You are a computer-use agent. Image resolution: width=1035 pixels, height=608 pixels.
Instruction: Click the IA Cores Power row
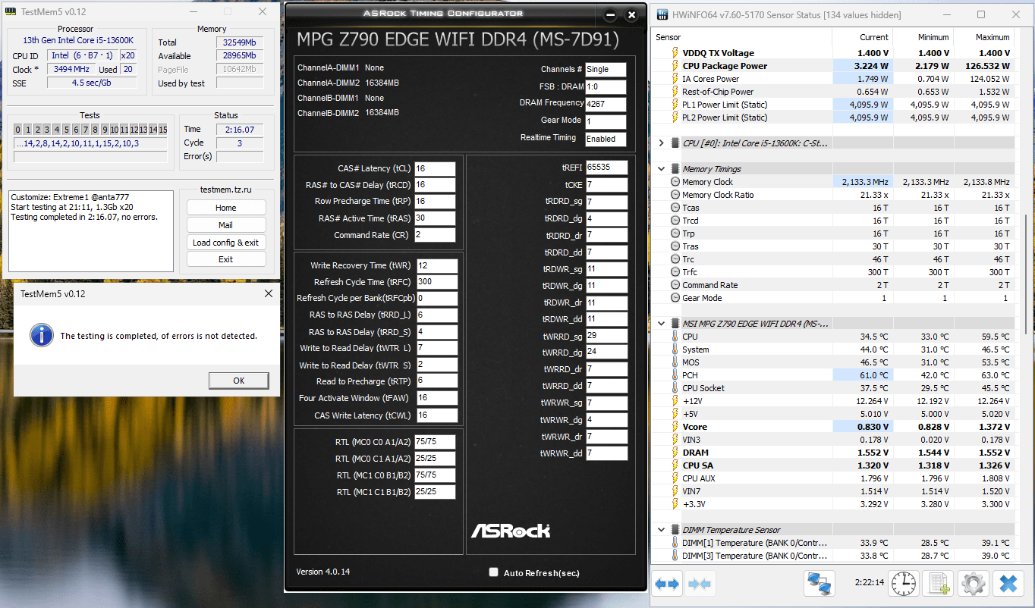pyautogui.click(x=833, y=79)
